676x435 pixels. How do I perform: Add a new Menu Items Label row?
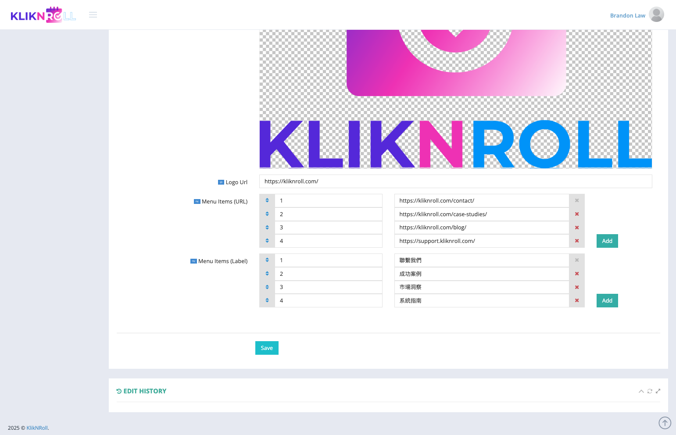click(607, 300)
